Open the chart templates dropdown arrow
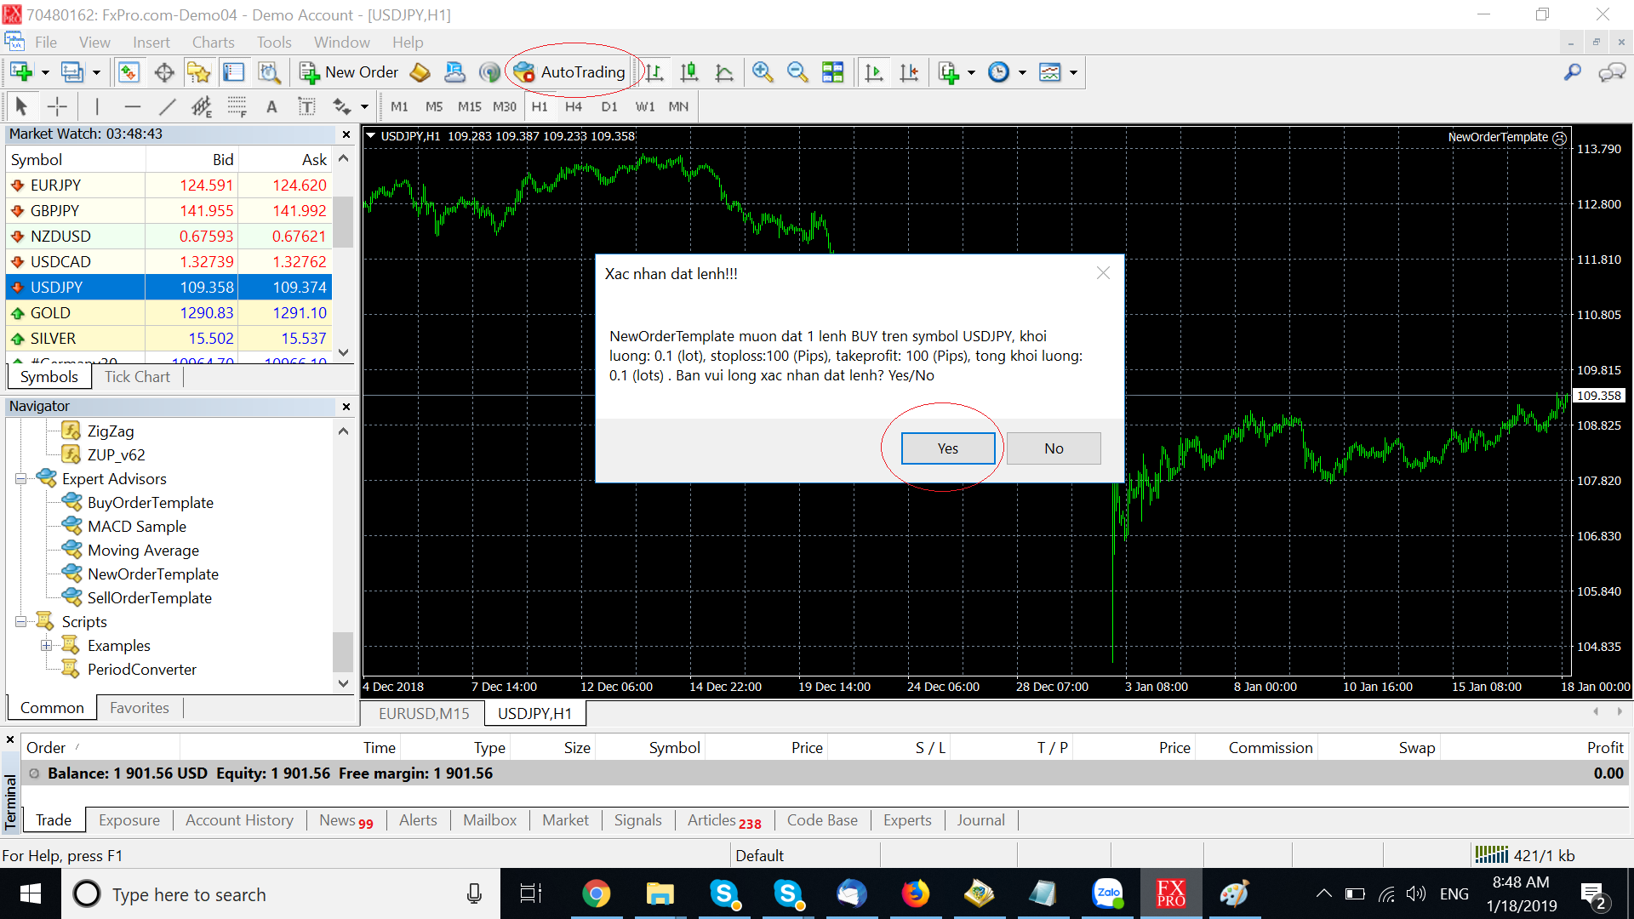Screen dimensions: 1634x919 [x=1074, y=72]
